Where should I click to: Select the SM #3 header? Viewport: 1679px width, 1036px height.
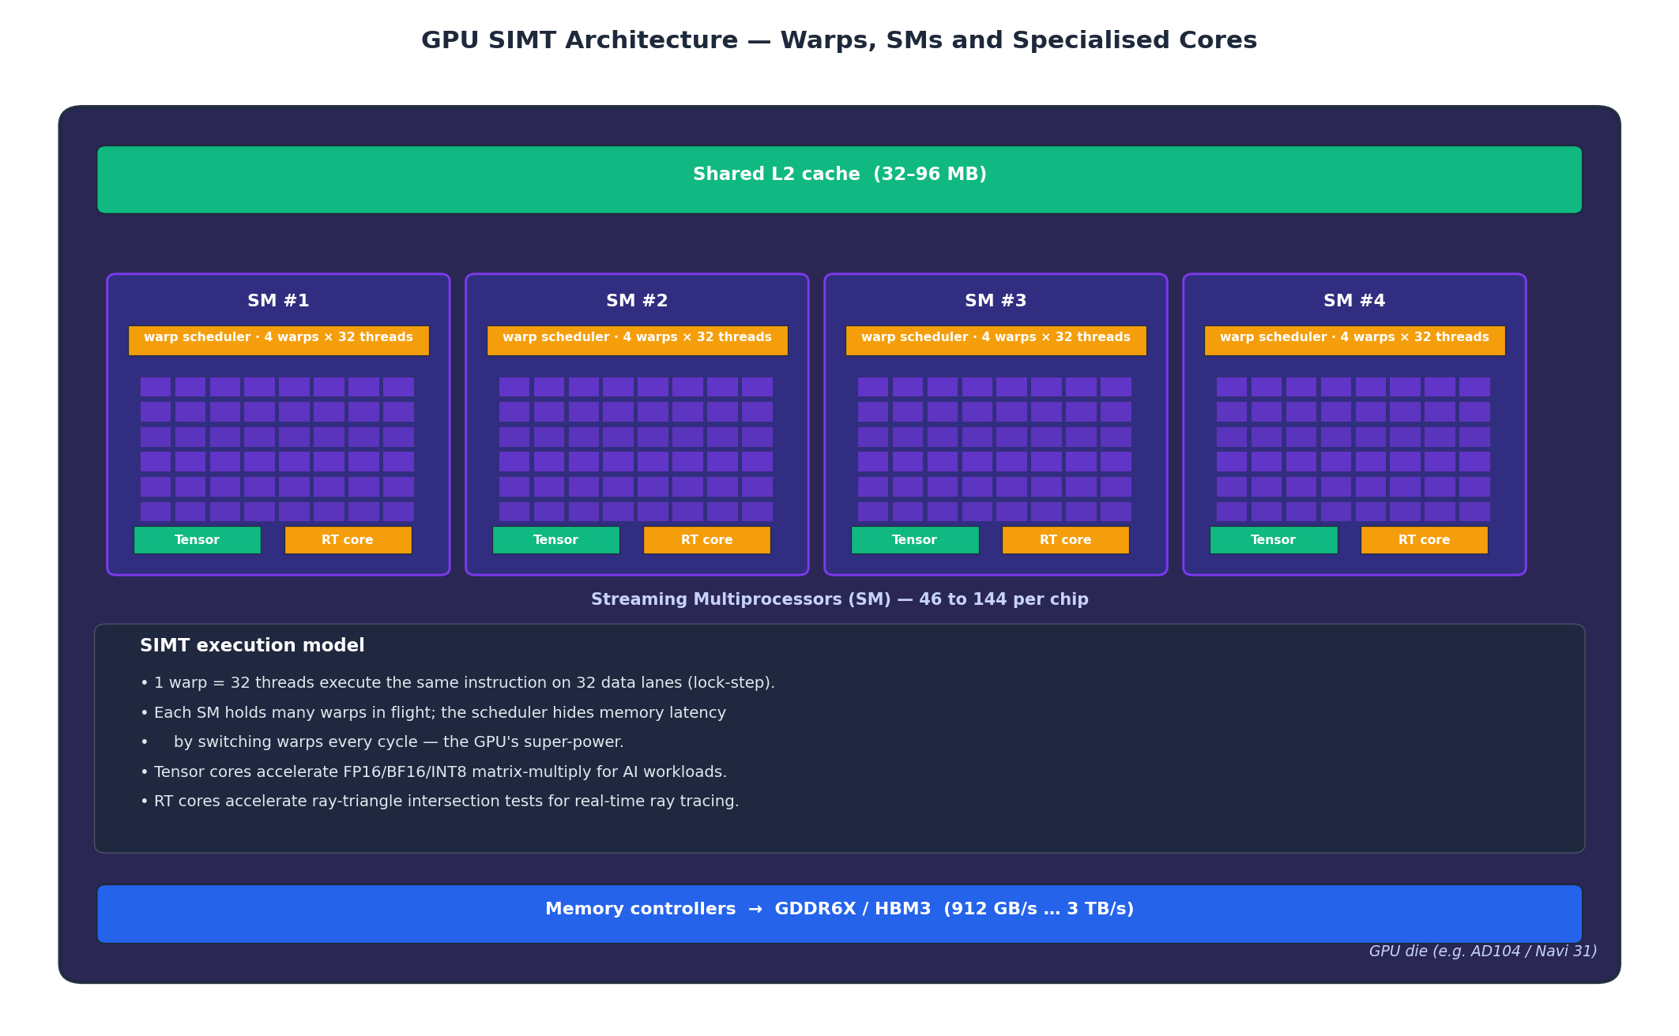coord(996,300)
